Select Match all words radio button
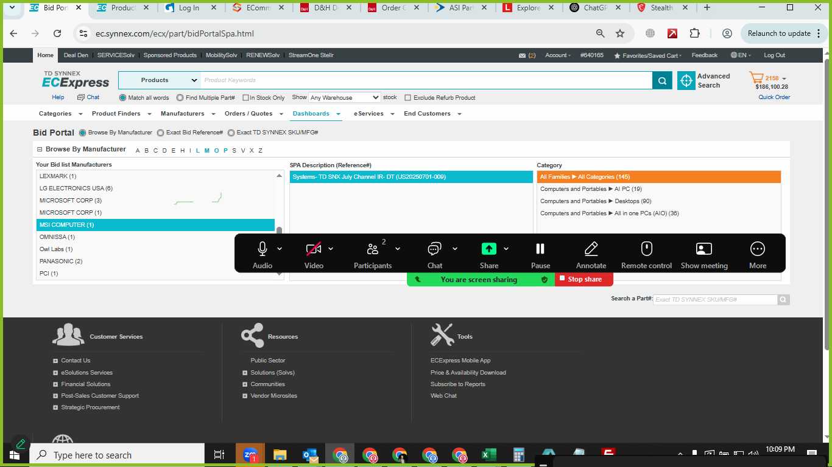This screenshot has height=467, width=832. click(123, 97)
